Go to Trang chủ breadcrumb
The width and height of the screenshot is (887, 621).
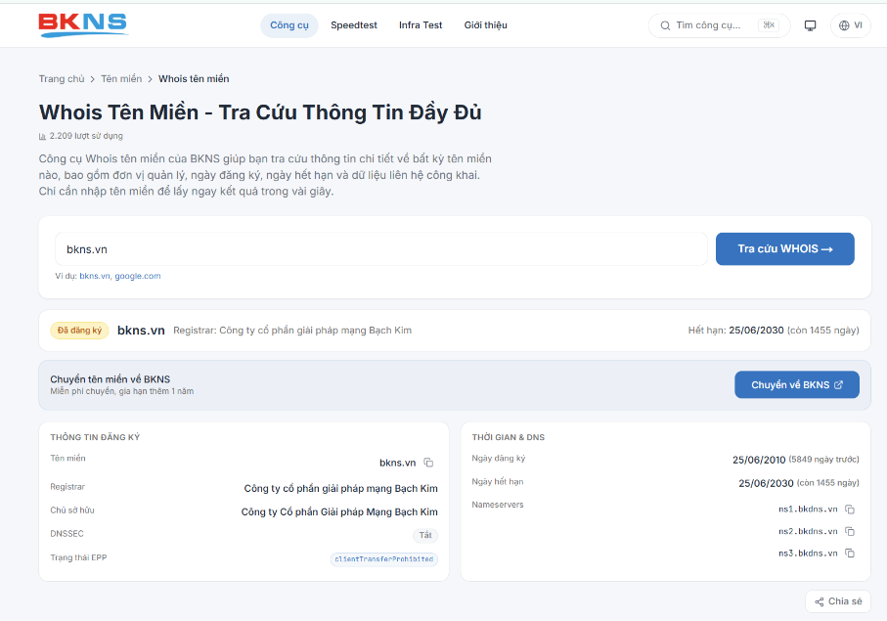click(61, 78)
